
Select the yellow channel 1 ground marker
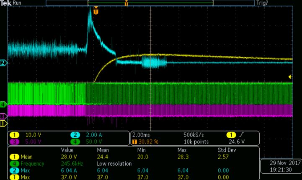pyautogui.click(x=3, y=123)
